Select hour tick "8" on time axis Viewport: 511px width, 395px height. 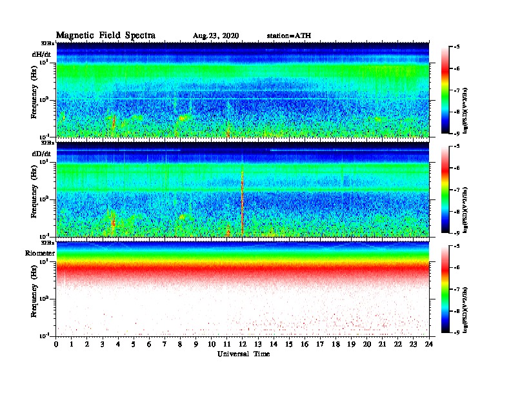point(180,345)
